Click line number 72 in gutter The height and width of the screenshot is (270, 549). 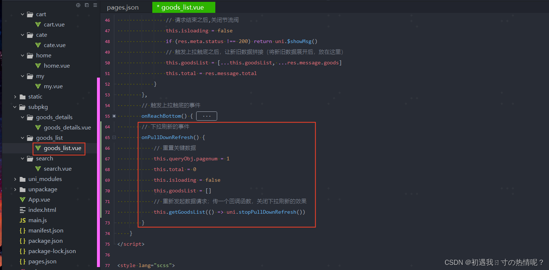coord(107,212)
